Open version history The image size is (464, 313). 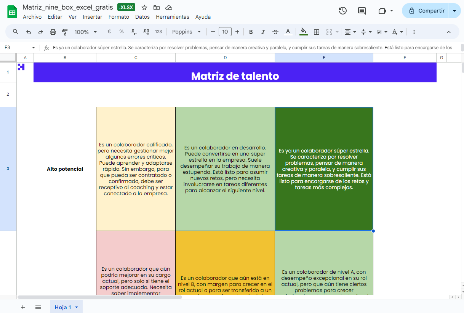pyautogui.click(x=342, y=11)
